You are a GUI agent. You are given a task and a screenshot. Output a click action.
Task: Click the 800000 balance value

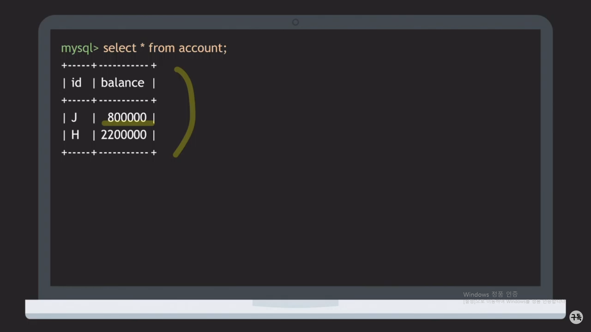click(127, 117)
